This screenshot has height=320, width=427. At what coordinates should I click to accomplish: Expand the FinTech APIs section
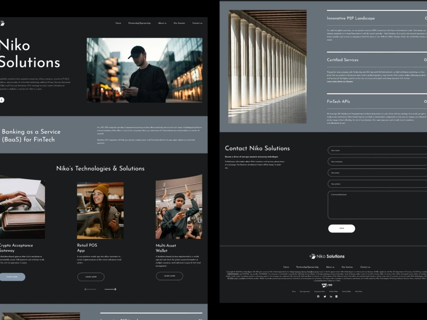pos(377,102)
